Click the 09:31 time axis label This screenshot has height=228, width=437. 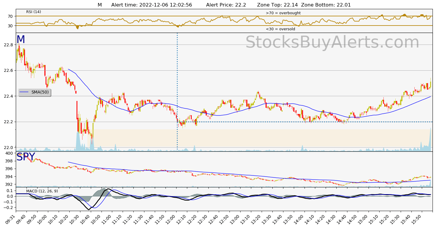coord(10,219)
